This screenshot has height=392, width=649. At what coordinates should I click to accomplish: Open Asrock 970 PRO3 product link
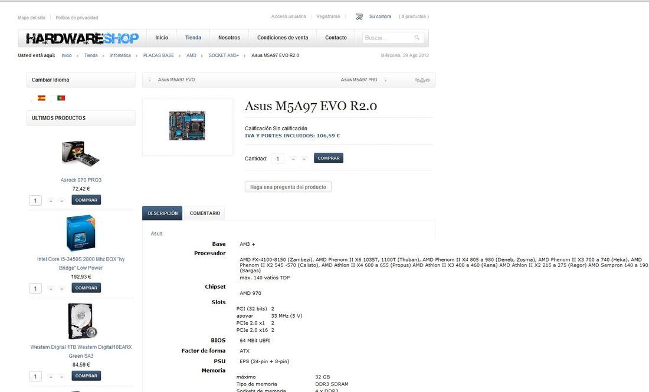coord(81,180)
